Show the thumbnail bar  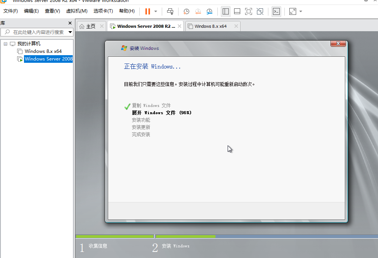click(x=237, y=11)
